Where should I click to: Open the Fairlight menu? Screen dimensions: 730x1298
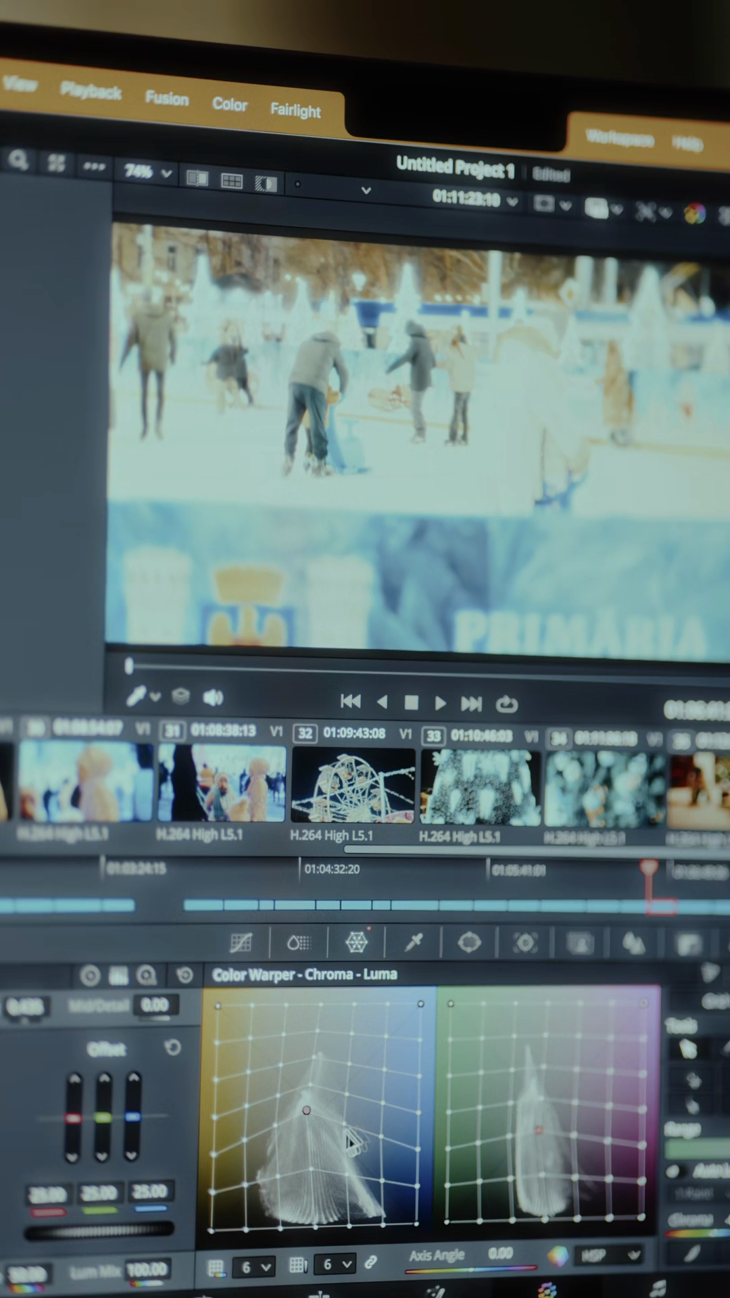click(x=295, y=110)
